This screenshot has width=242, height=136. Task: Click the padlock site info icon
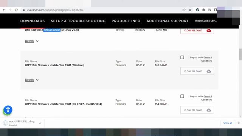click(23, 10)
